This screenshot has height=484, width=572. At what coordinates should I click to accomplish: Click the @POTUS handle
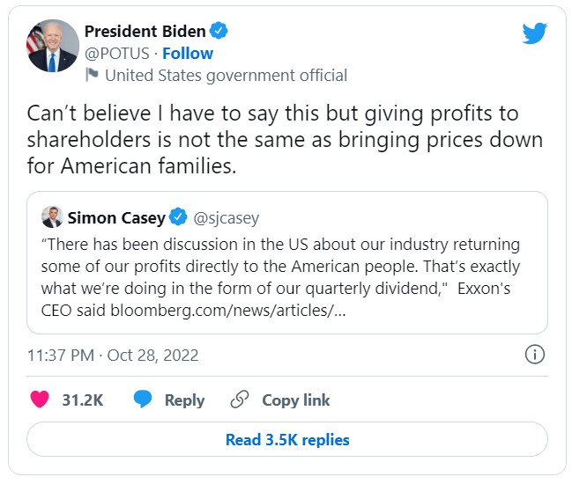(x=117, y=54)
